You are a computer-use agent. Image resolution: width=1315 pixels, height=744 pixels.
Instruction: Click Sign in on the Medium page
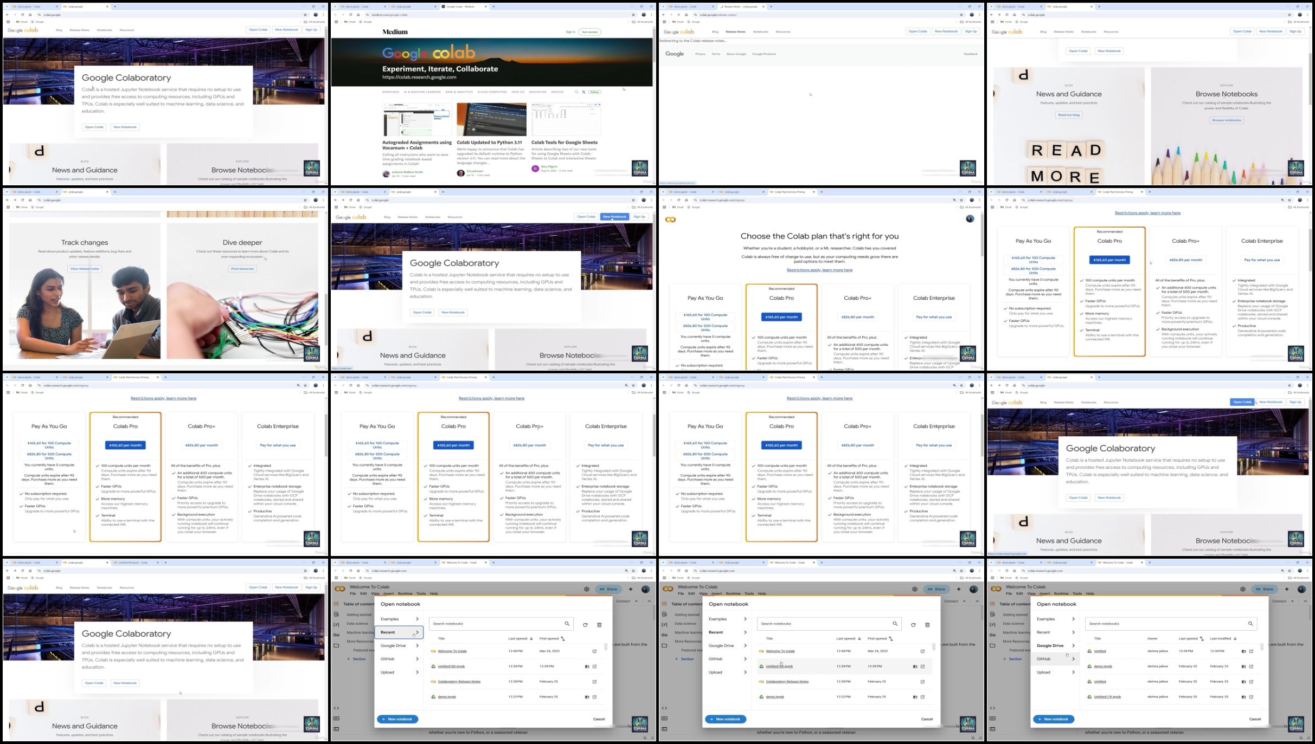pos(570,32)
